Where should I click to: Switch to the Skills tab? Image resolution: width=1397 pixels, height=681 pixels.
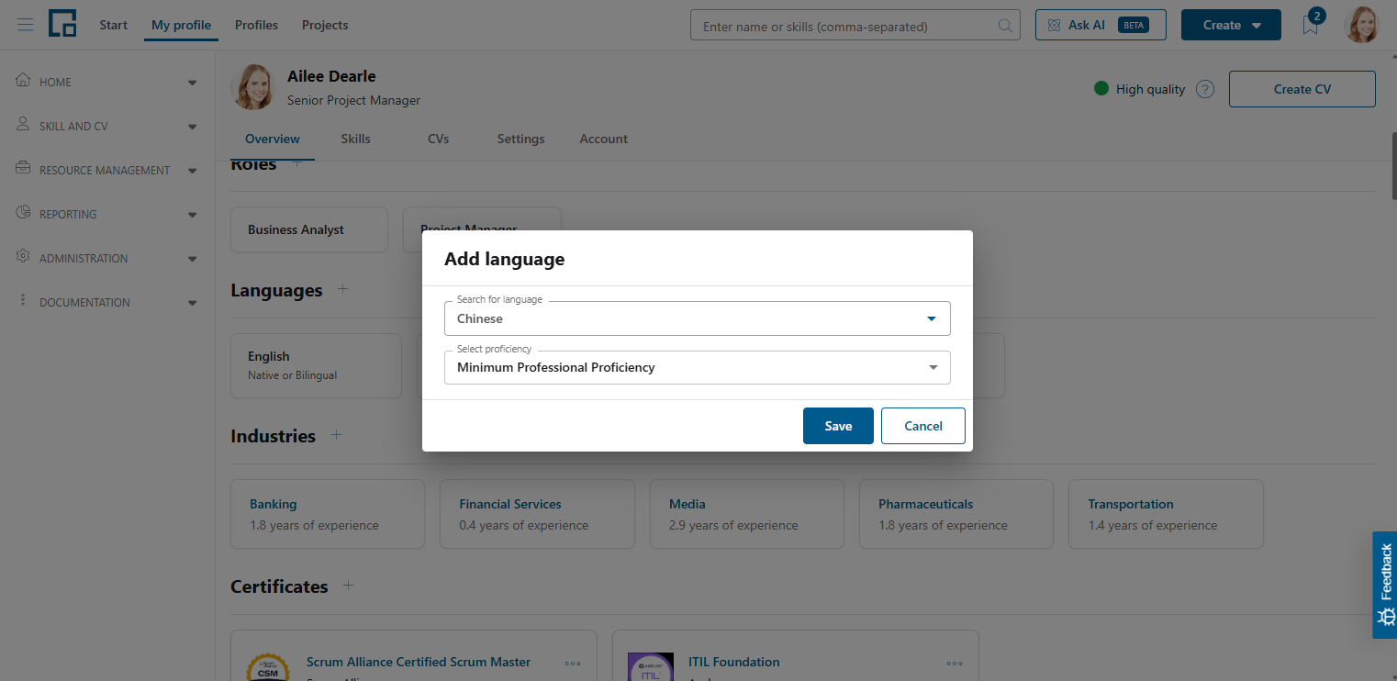355,139
